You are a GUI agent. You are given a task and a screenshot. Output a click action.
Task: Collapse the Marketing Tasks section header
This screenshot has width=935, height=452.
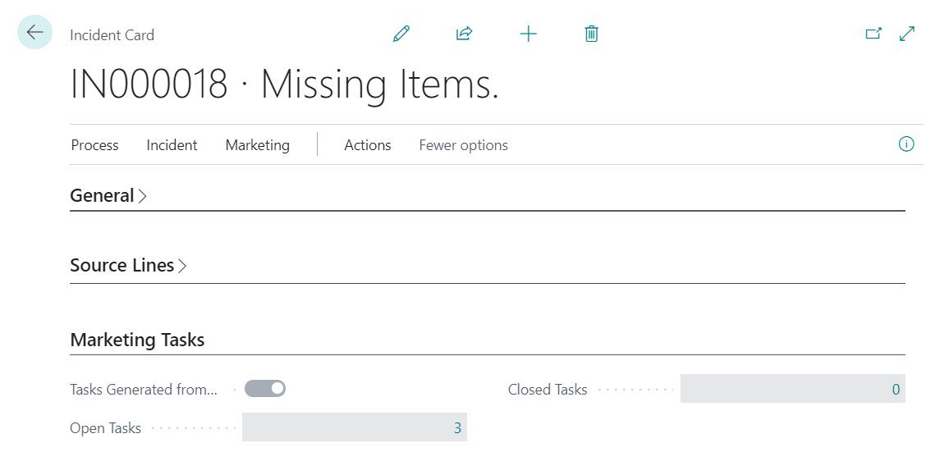click(x=137, y=340)
